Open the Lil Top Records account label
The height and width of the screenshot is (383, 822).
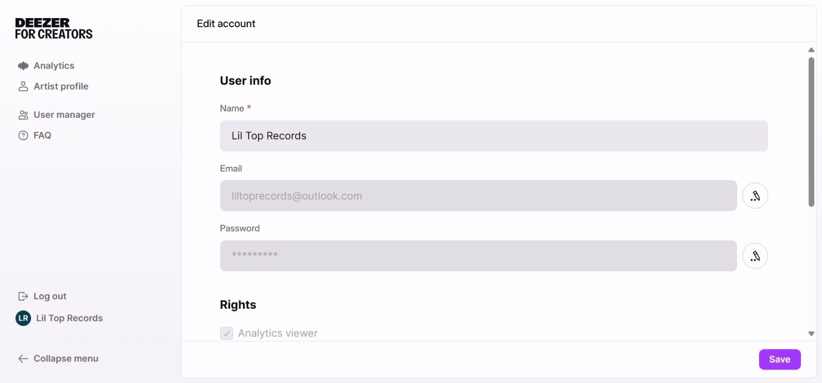point(69,318)
